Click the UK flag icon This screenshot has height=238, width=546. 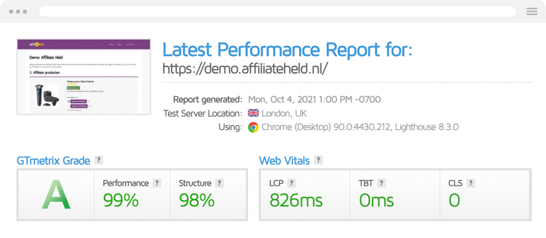point(253,113)
